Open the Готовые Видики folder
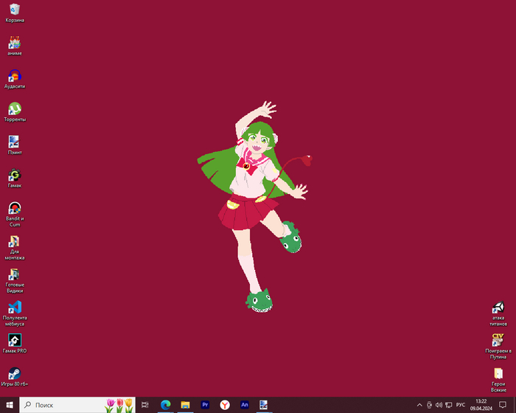This screenshot has height=413, width=516. (15, 274)
